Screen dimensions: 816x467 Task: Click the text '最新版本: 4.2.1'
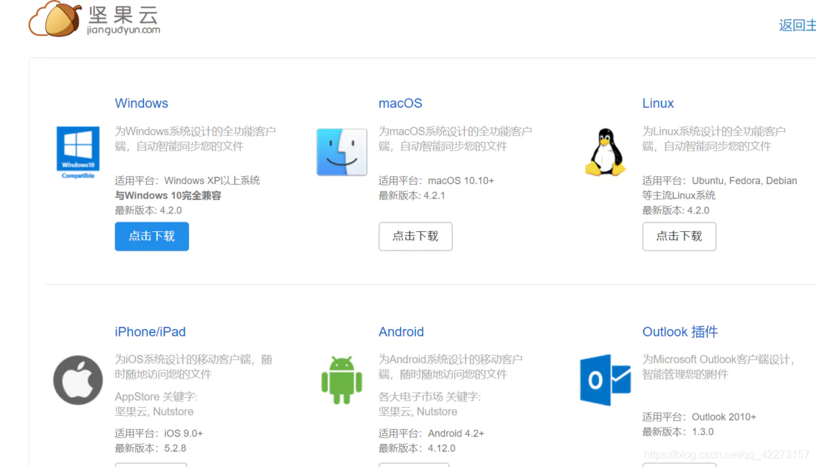coord(412,196)
